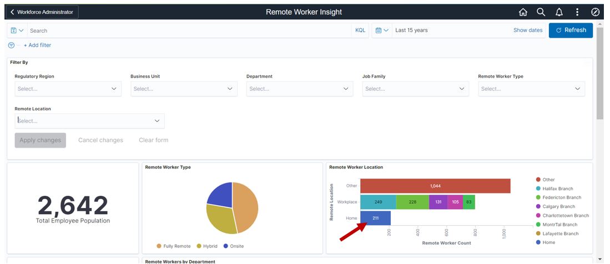
Task: Click the page vertical scrollbar
Action: [x=600, y=74]
